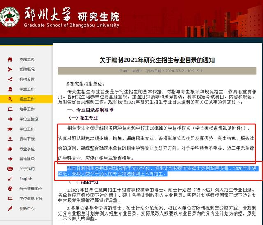Image resolution: width=263 pixels, height=225 pixels.
Task: Open the 机构设置 menu item
Action: 27,79
